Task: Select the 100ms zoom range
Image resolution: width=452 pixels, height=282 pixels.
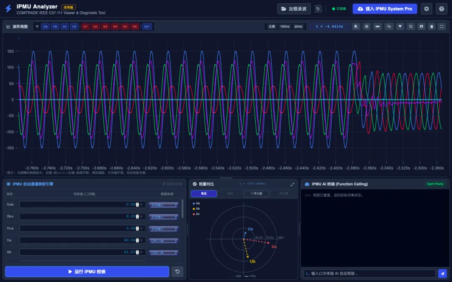Action: click(285, 26)
